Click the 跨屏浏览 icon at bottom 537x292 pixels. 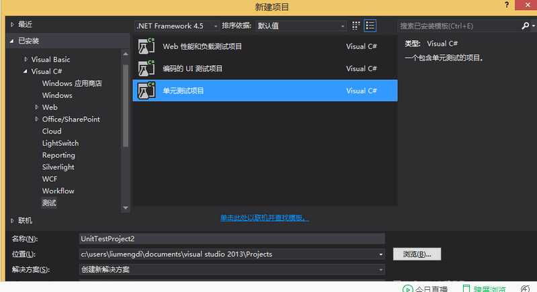point(466,289)
